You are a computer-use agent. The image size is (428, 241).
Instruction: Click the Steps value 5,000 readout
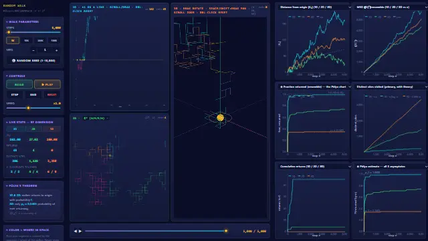point(56,27)
